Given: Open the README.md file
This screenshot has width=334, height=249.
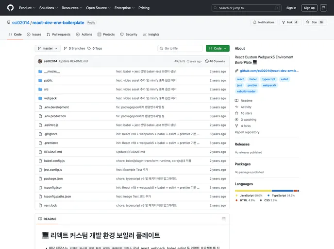Looking at the screenshot, I should pos(53,152).
